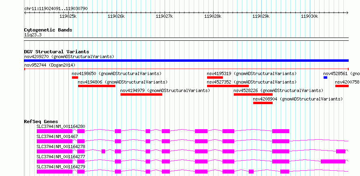Select first exon of NM_001164280 transcript

55,131
